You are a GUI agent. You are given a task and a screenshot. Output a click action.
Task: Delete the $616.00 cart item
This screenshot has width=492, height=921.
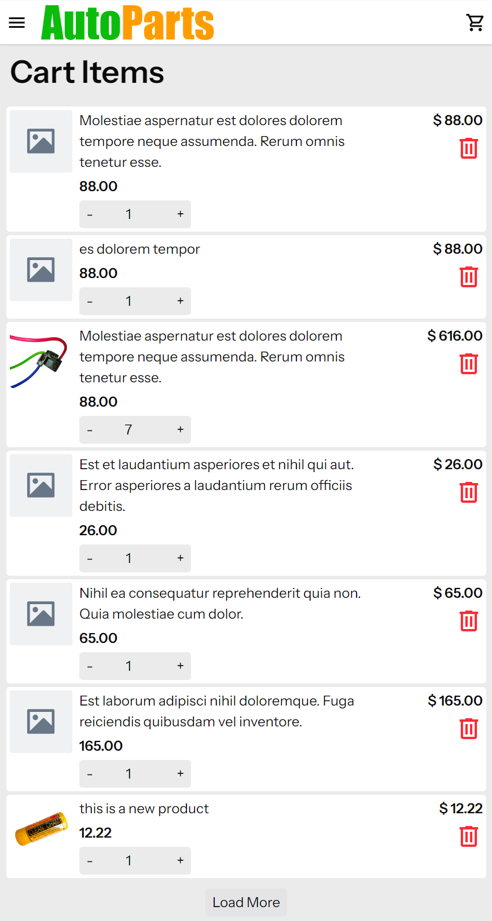point(468,364)
